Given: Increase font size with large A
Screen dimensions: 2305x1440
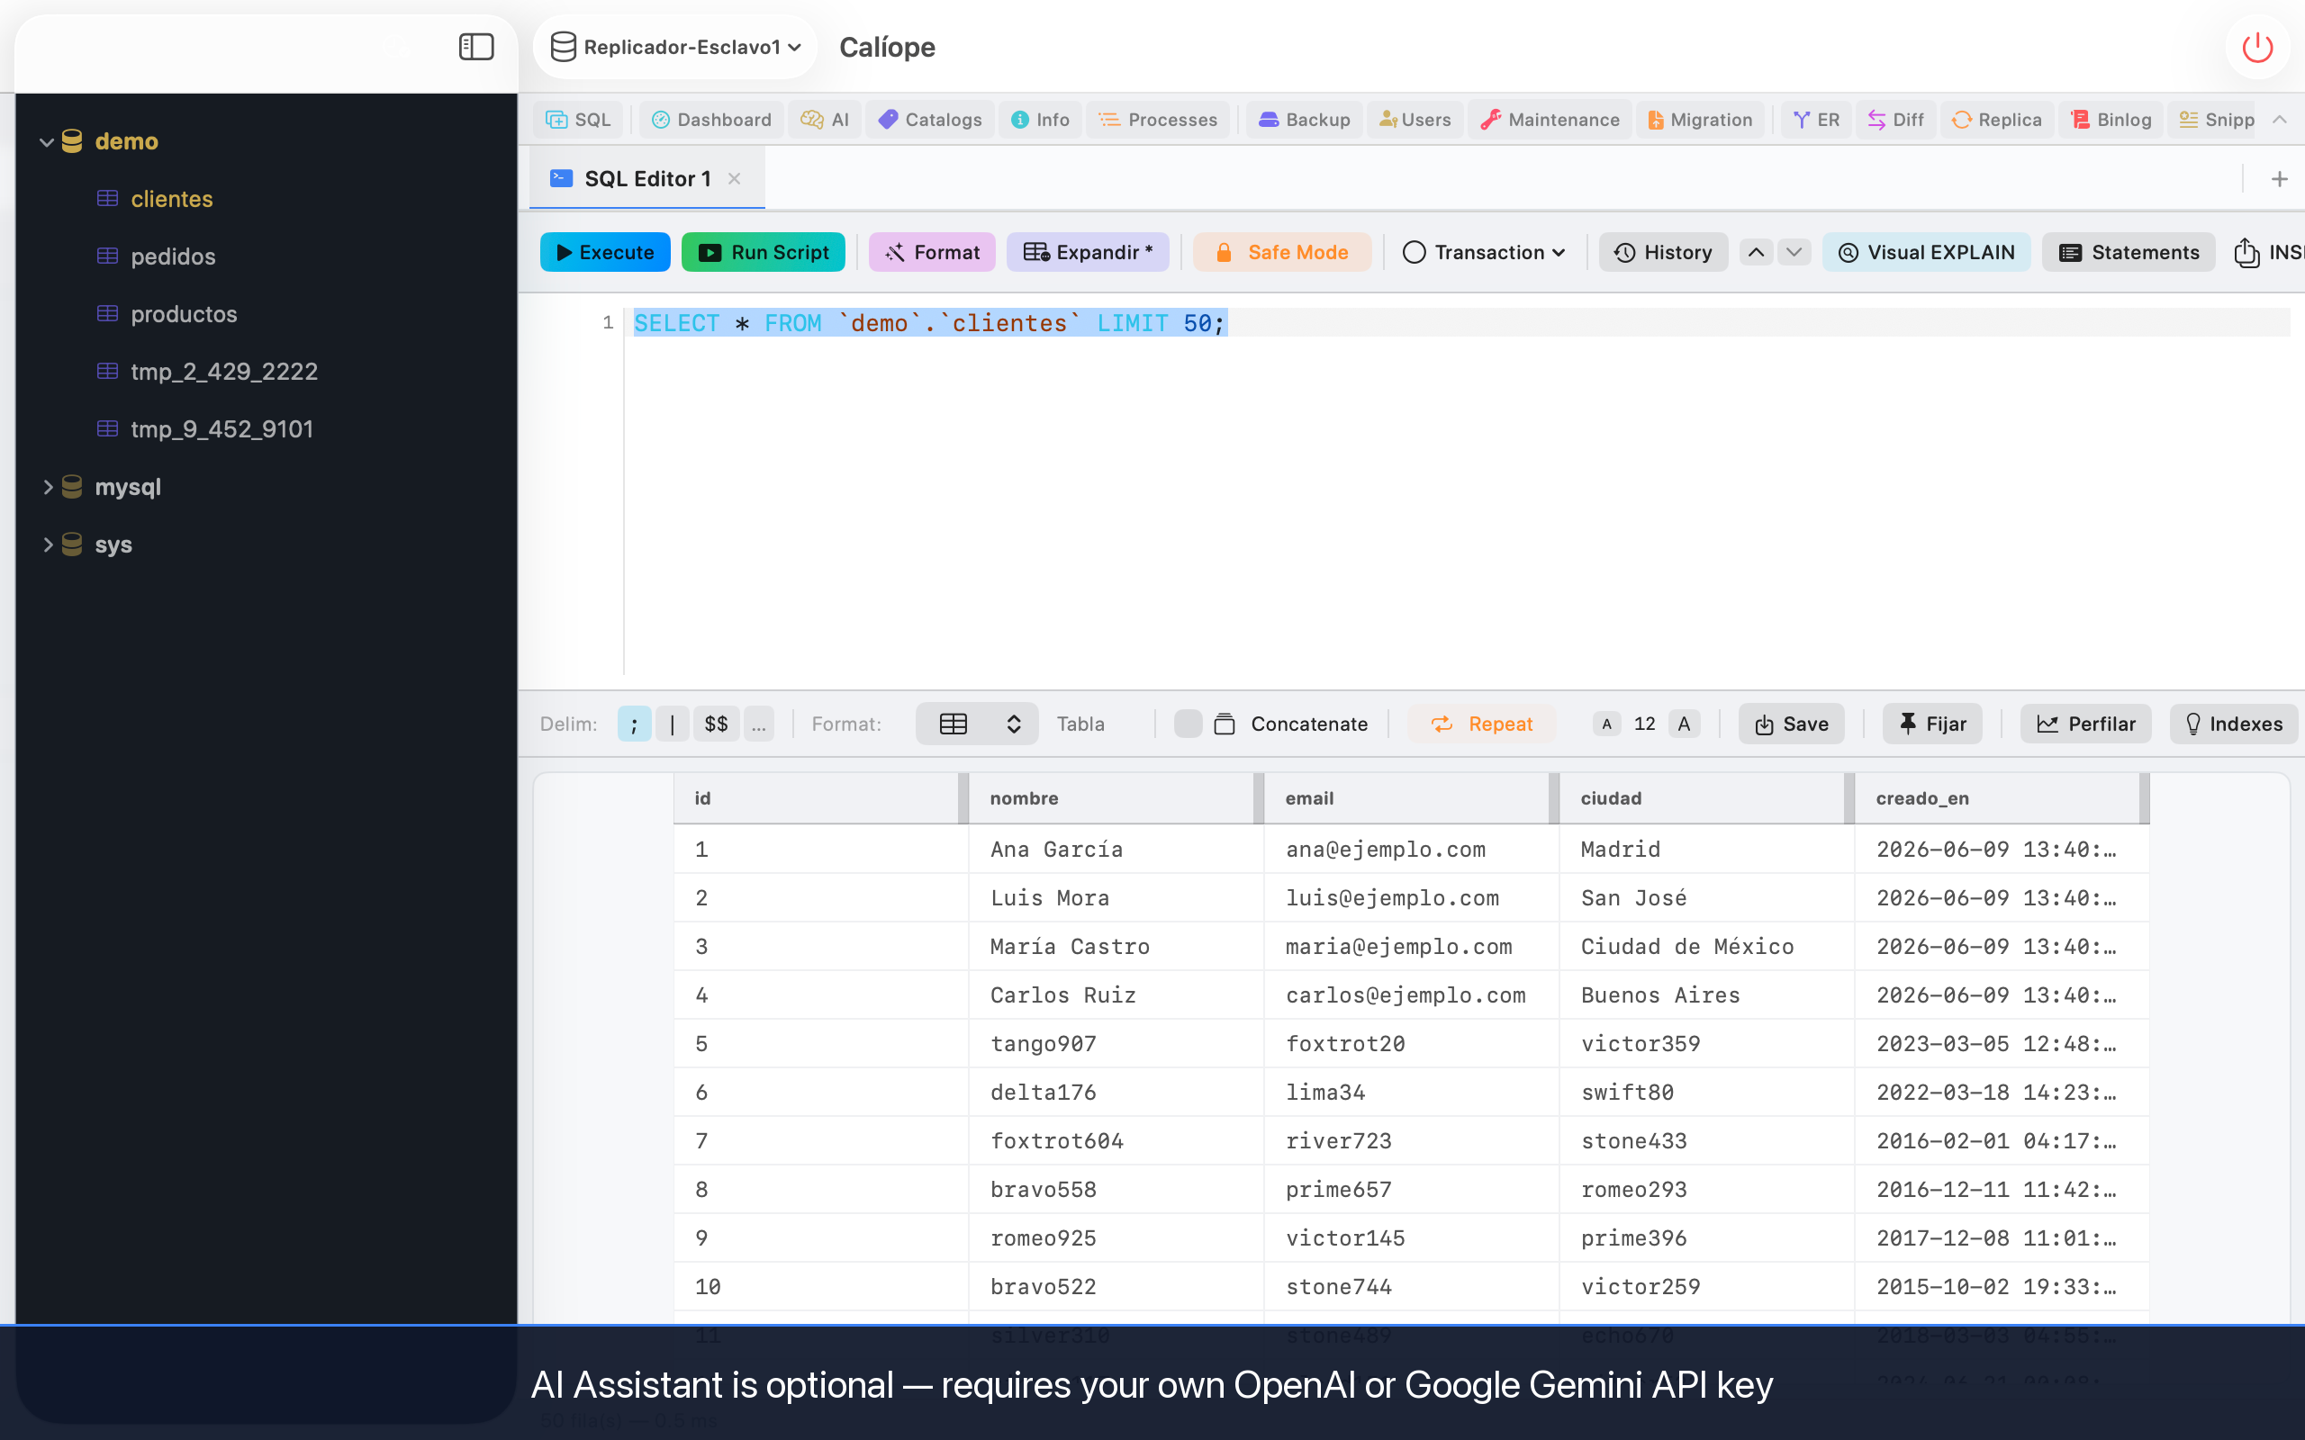Looking at the screenshot, I should coord(1684,724).
